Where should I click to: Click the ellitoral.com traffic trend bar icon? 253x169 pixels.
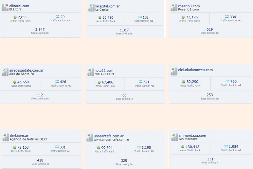point(5,8)
